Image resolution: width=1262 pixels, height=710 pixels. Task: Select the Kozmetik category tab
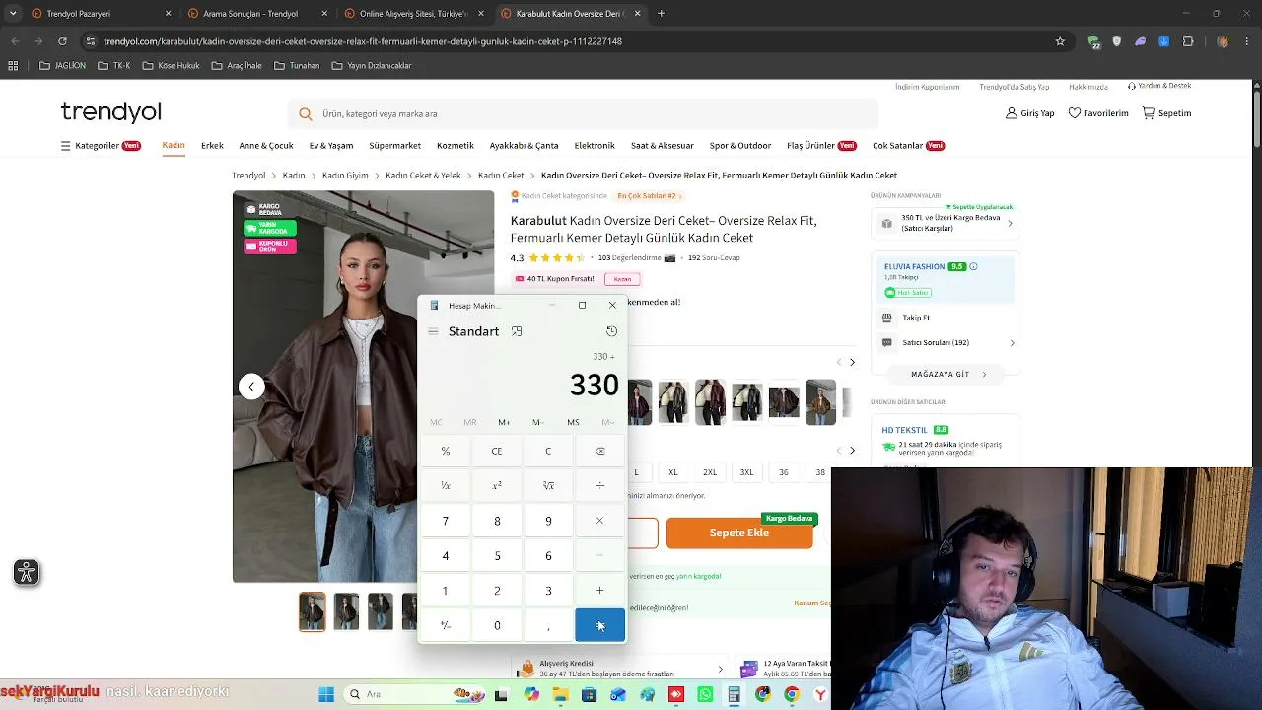[456, 146]
